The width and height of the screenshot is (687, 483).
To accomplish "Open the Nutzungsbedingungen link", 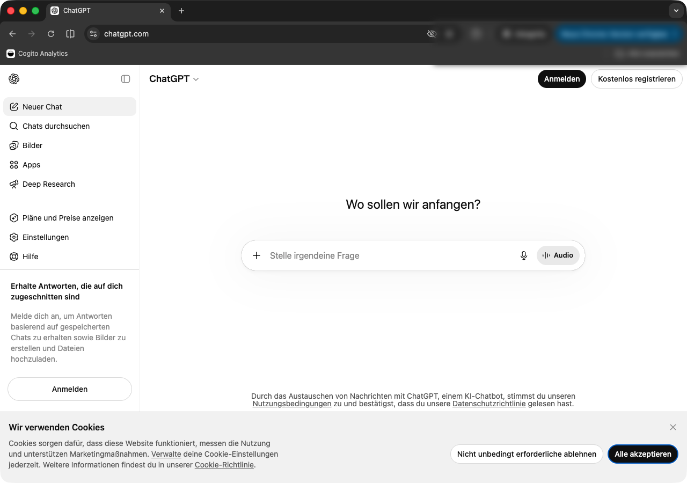I will [x=292, y=404].
